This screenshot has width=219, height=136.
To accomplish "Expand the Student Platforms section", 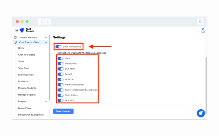I will pyautogui.click(x=46, y=38).
